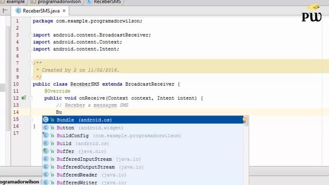Click the light bulb intention icon
Screen dimensions: 329x185
(245, 120)
